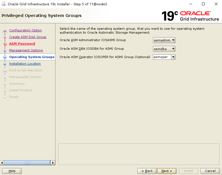Minimize the installer window
Image resolution: width=222 pixels, height=175 pixels.
191,4
